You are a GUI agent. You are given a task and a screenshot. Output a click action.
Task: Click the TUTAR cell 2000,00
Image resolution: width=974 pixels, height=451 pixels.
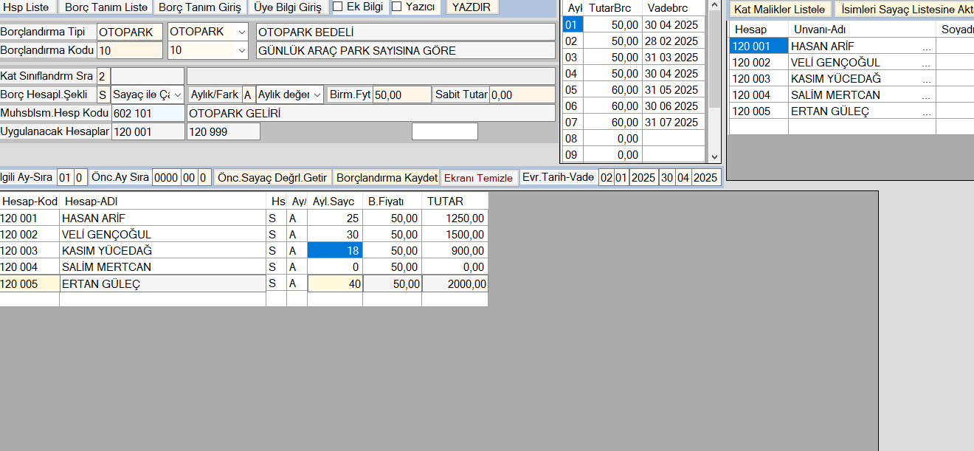pos(455,283)
